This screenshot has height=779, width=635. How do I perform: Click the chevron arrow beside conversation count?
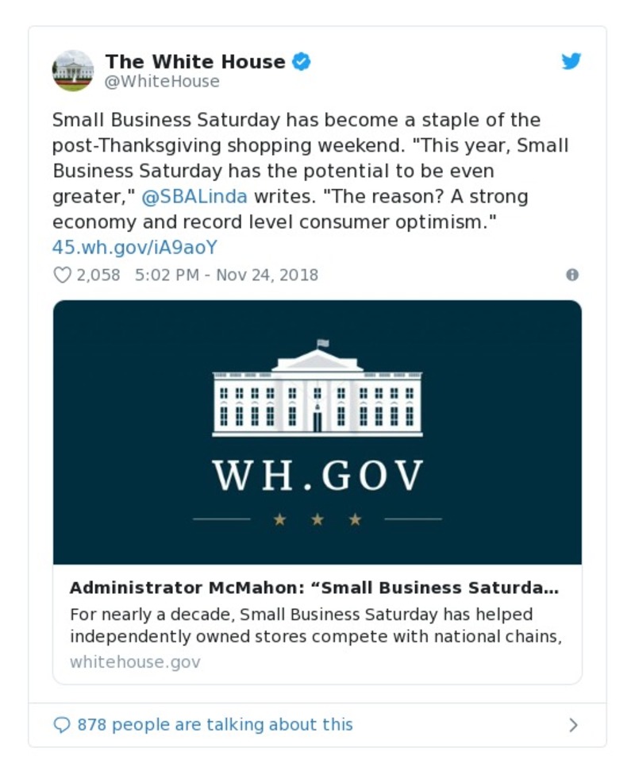pyautogui.click(x=573, y=724)
